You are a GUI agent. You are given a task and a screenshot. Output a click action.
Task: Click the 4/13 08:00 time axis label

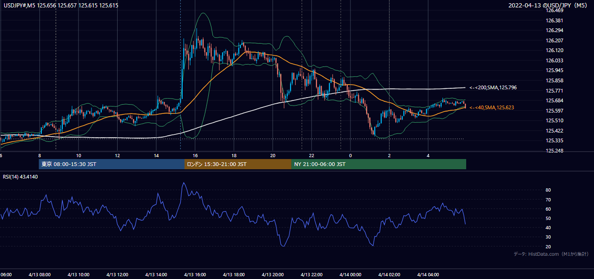tap(40, 274)
